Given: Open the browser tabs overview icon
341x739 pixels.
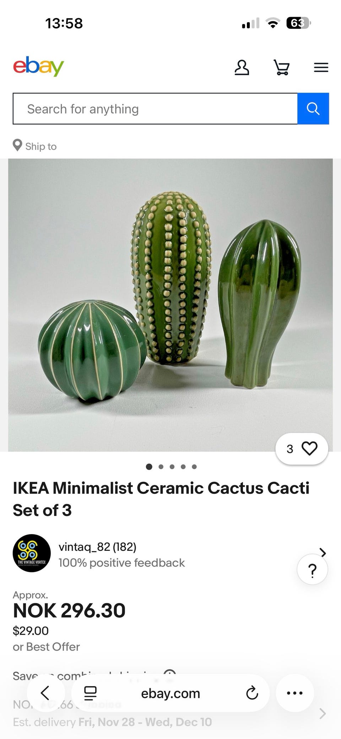Looking at the screenshot, I should (x=90, y=693).
